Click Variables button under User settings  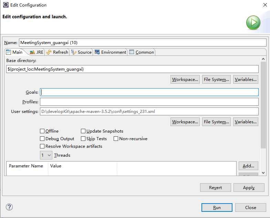(x=246, y=122)
